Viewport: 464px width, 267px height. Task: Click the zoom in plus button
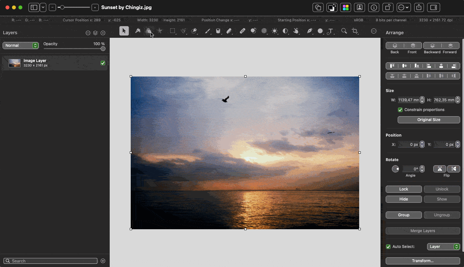click(95, 7)
